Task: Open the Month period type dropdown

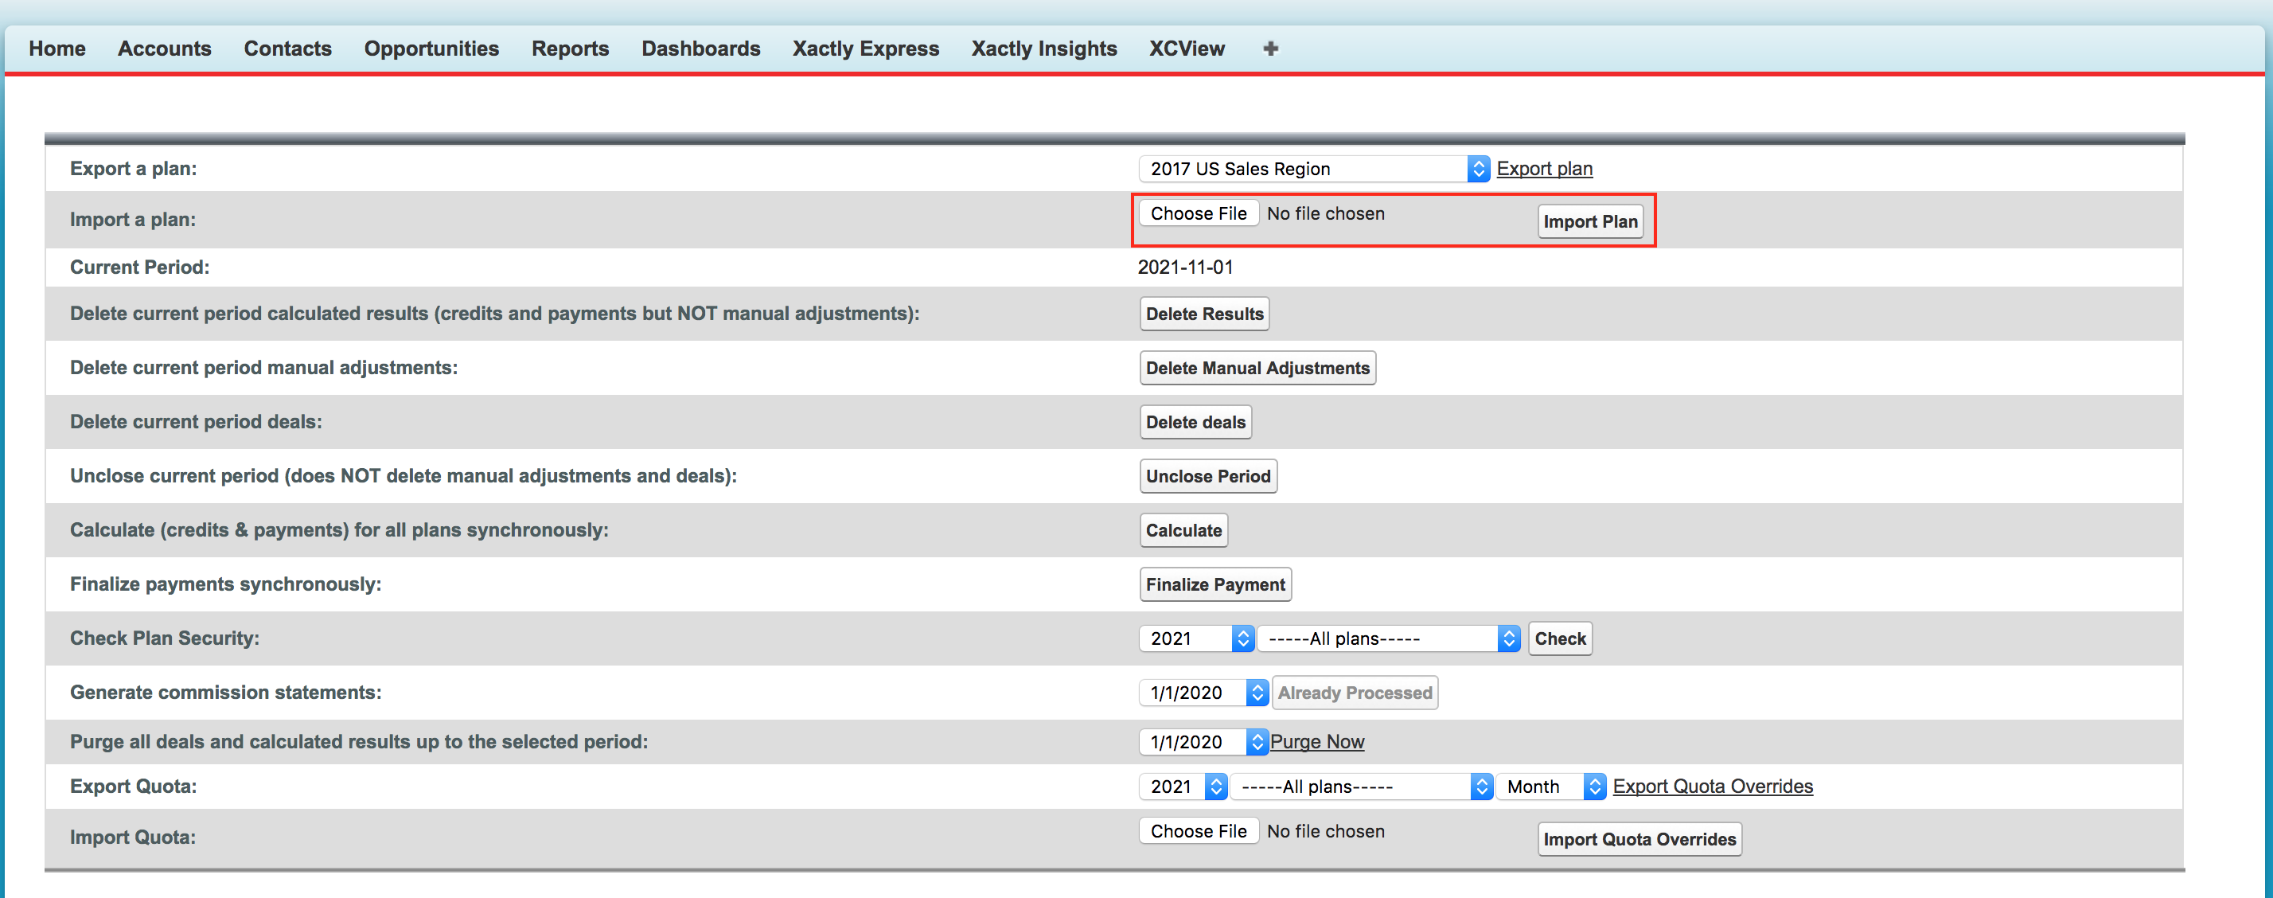Action: [1550, 787]
